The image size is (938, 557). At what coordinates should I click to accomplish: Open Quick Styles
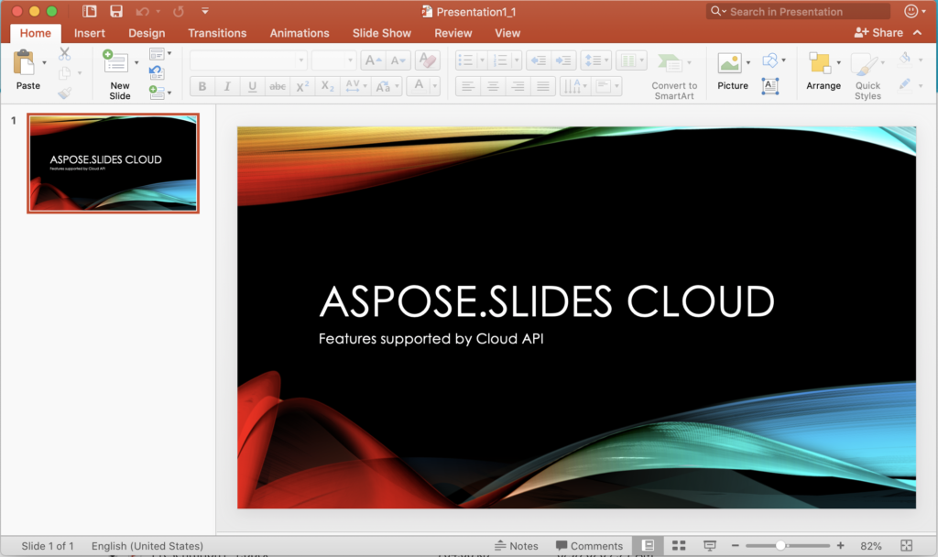[867, 73]
